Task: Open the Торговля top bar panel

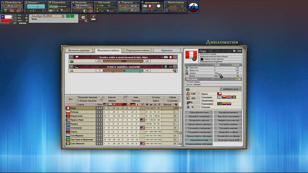Action: (129, 7)
